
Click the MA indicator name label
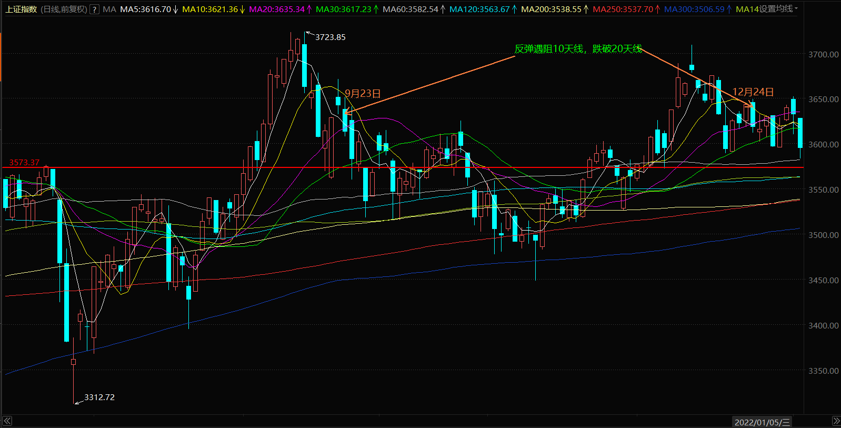(109, 9)
